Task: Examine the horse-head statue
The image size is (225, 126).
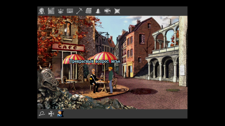Action: point(48,78)
